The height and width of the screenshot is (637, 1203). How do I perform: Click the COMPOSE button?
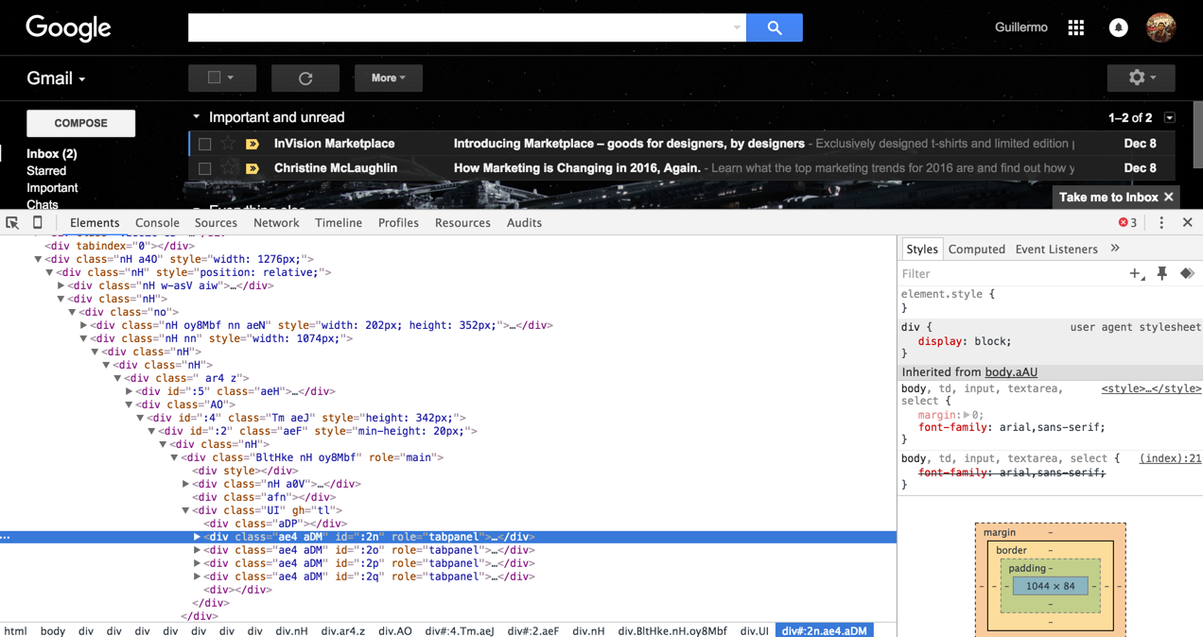[80, 123]
